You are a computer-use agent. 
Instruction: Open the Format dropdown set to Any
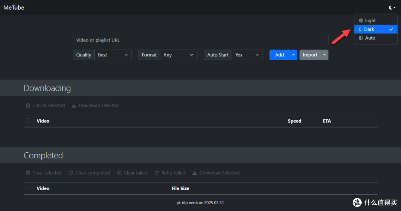coord(179,55)
